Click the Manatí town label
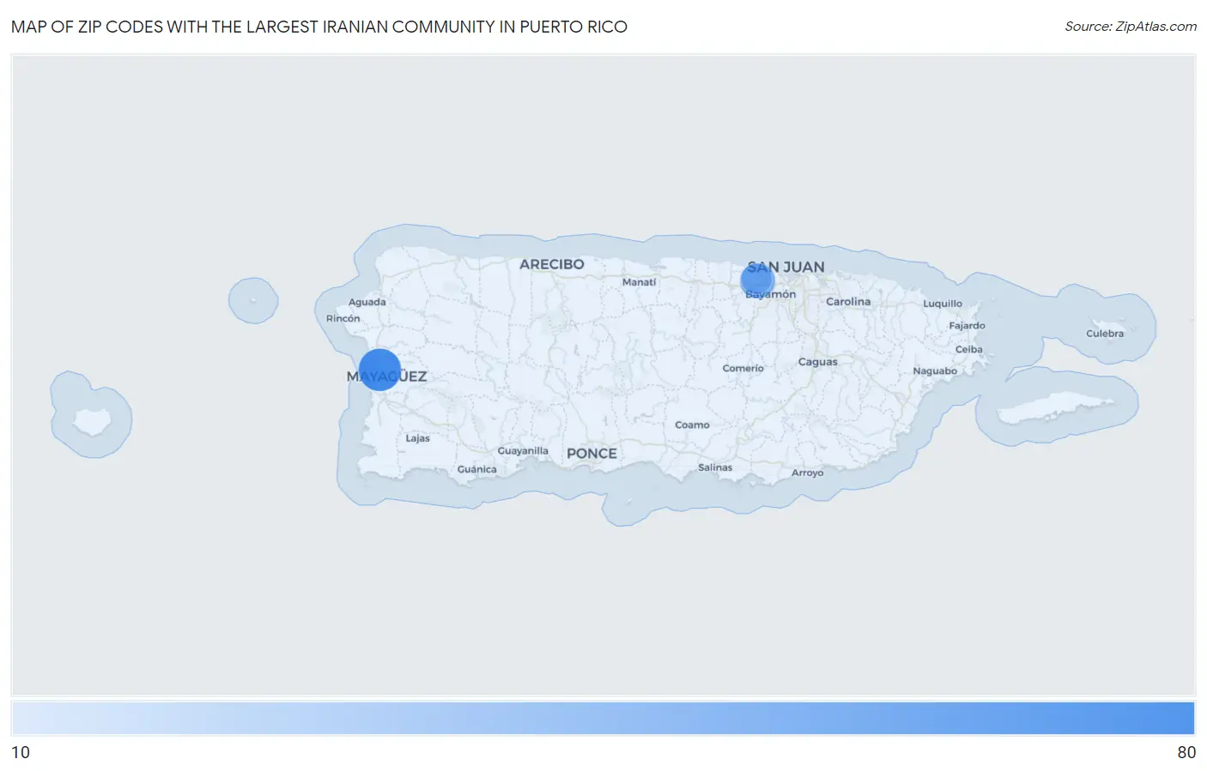Image resolution: width=1207 pixels, height=771 pixels. pos(639,282)
